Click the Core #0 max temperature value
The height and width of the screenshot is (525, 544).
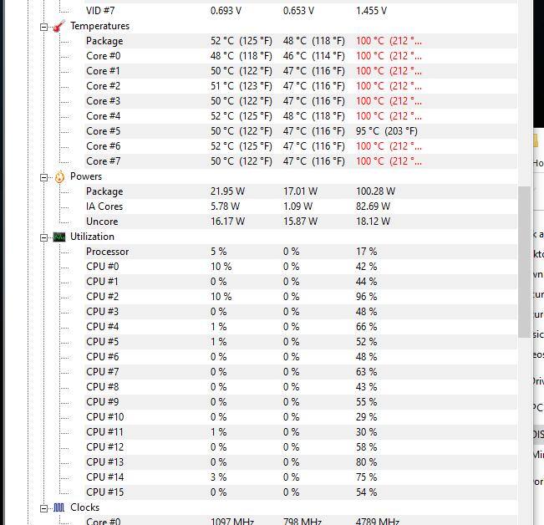tap(389, 56)
